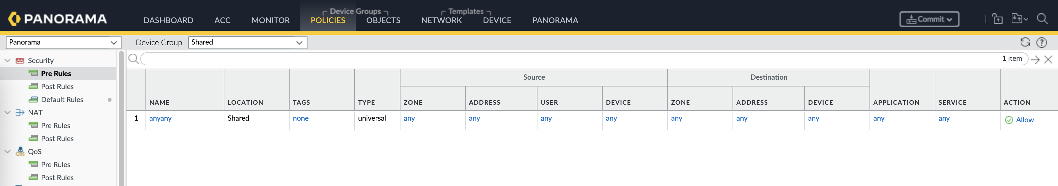Screen dimensions: 1058x186
Task: Open the help question mark icon
Action: tap(1042, 42)
